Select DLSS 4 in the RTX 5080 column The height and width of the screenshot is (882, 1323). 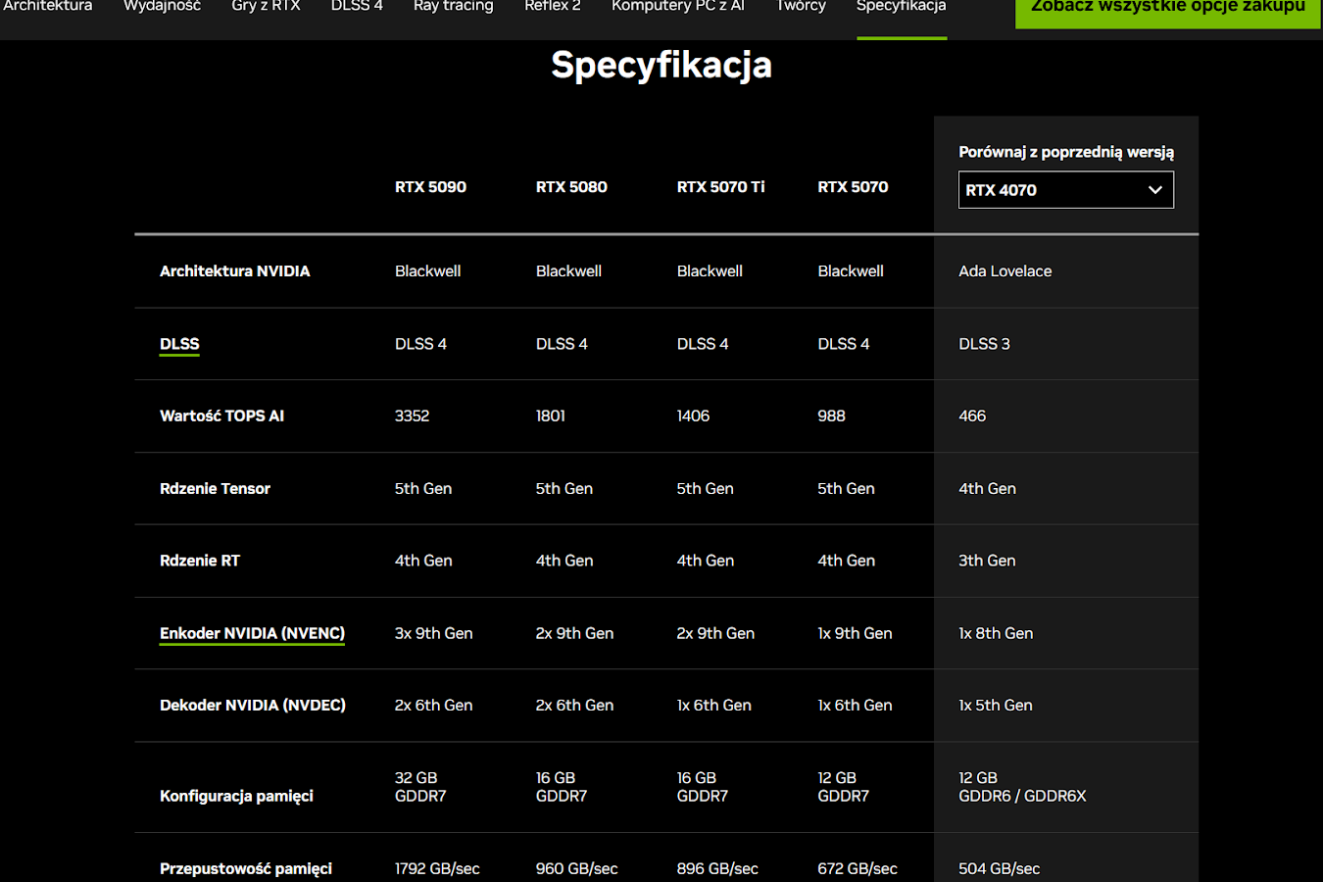tap(562, 344)
